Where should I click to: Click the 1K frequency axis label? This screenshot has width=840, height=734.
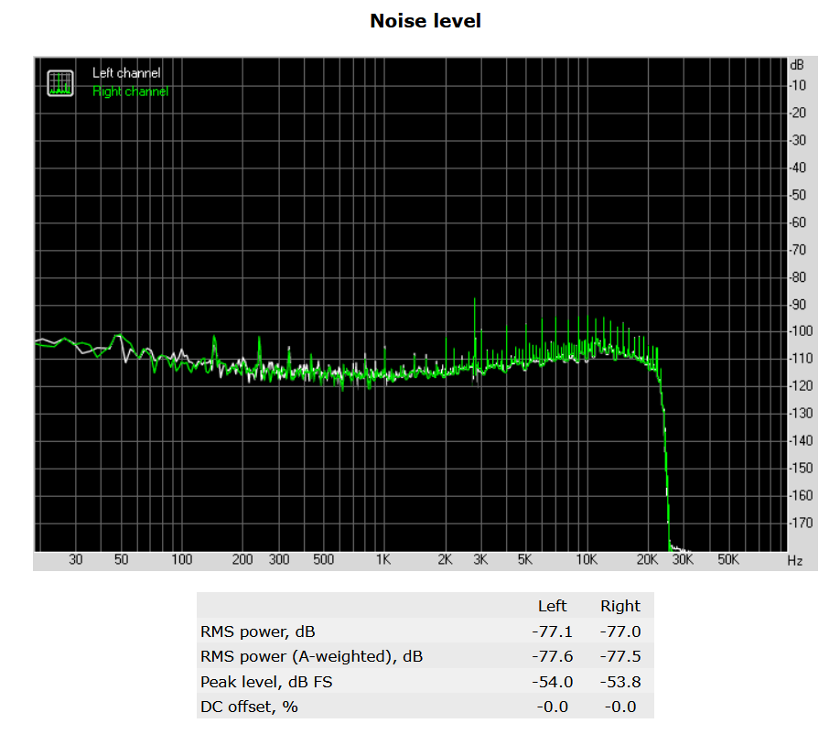pos(383,560)
